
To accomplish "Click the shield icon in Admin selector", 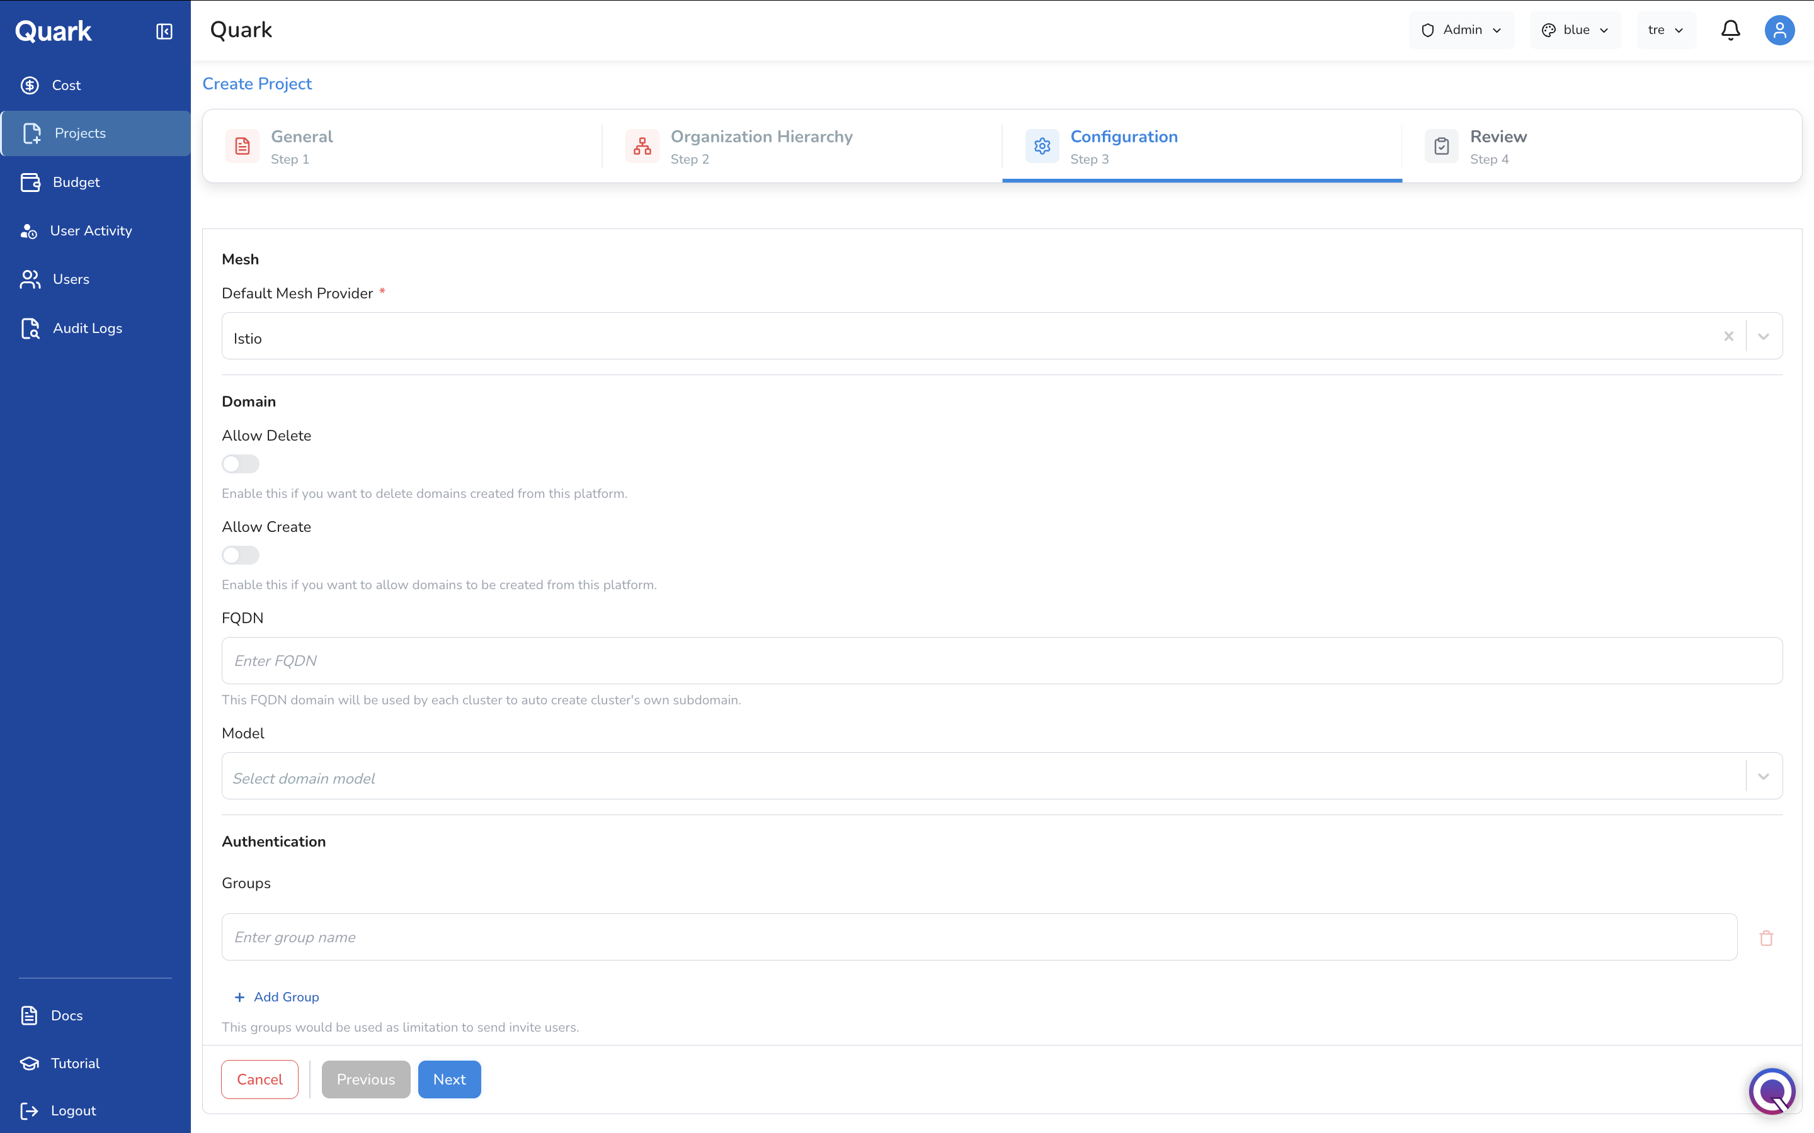I will [1427, 30].
